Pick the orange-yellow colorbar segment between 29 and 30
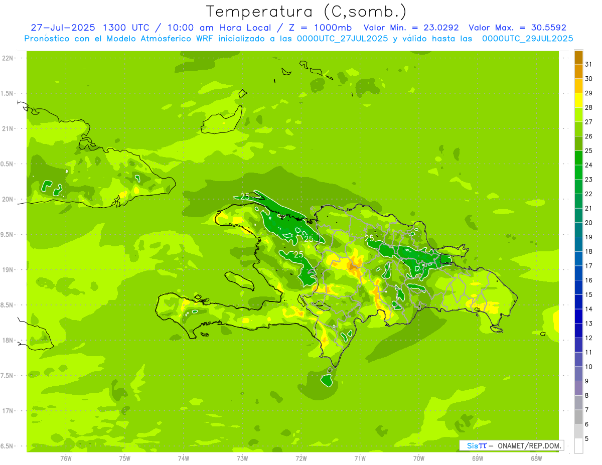This screenshot has width=602, height=465. pos(578,86)
